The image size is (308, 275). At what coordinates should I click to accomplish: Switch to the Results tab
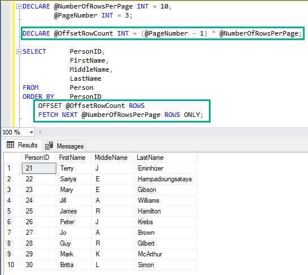22,145
